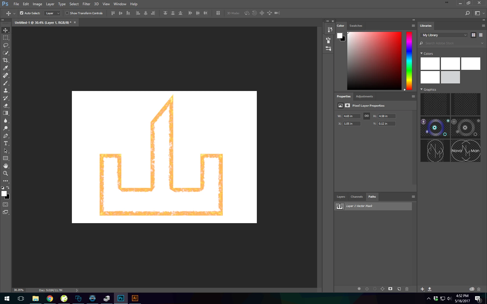Select the Quick Selection tool
This screenshot has width=487, height=304.
click(x=6, y=53)
